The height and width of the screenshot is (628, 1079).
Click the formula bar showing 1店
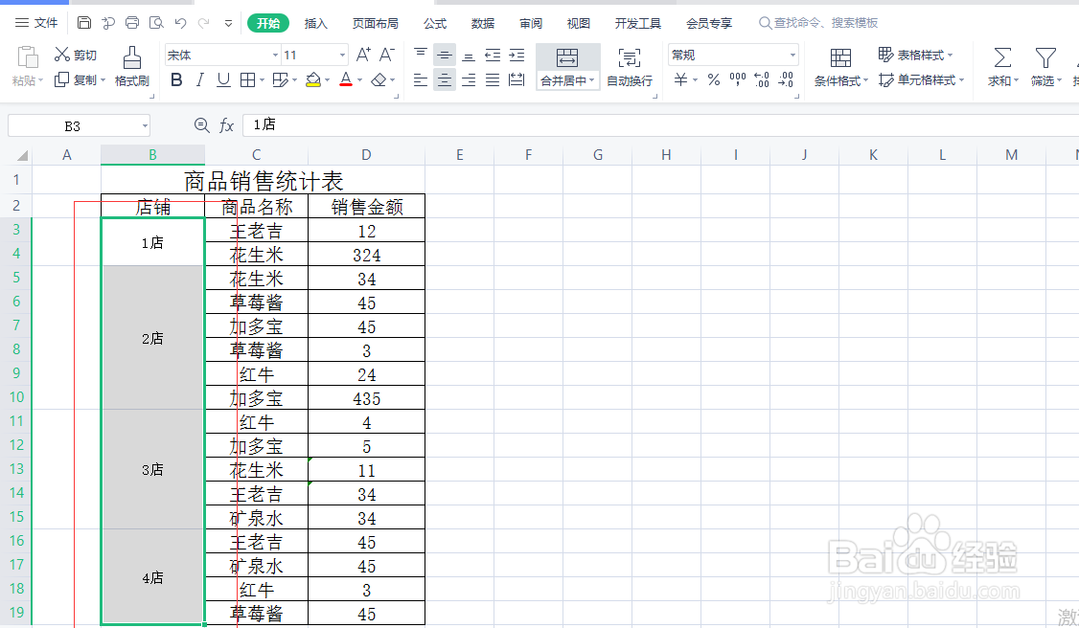click(660, 124)
